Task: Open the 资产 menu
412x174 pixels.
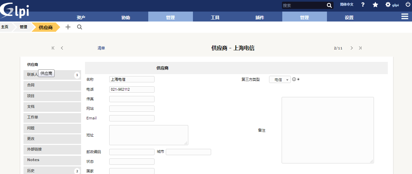Action: 81,18
